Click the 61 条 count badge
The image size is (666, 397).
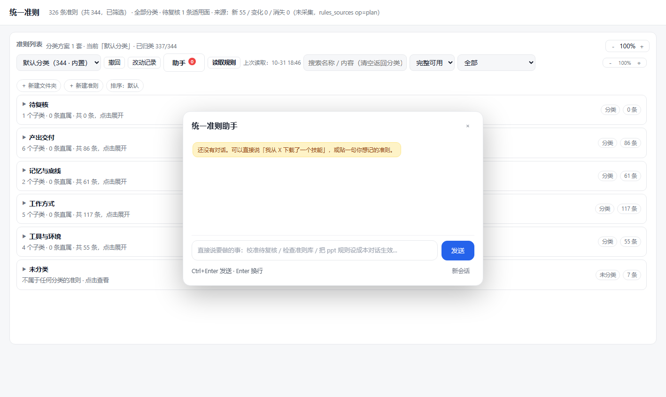click(631, 176)
